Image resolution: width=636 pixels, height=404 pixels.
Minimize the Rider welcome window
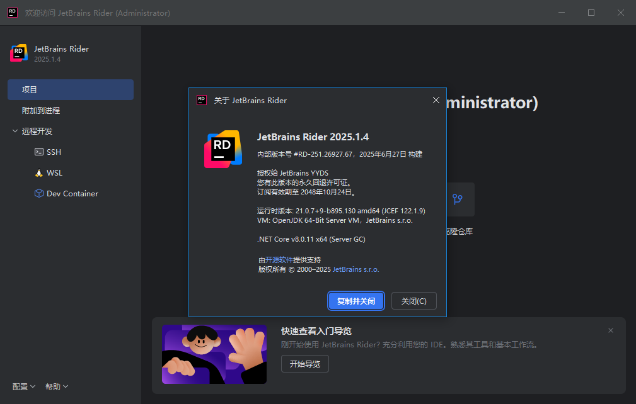562,13
